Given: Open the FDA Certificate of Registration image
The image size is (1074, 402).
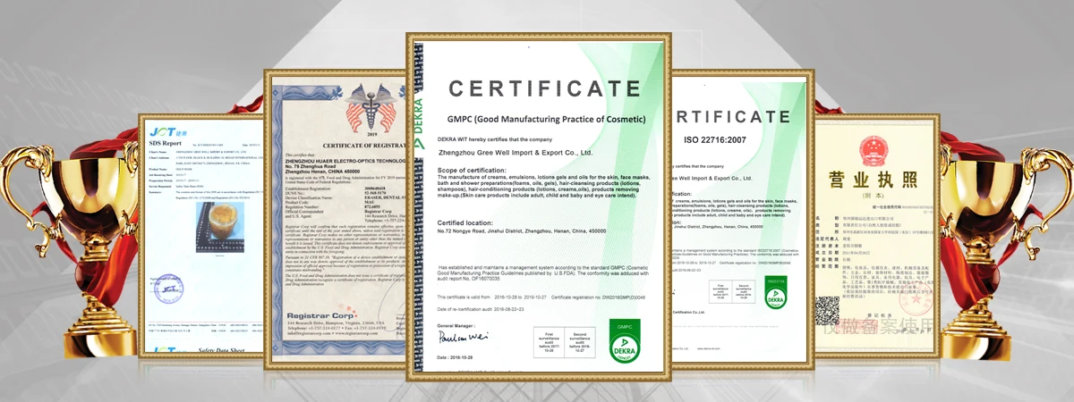Looking at the screenshot, I should (336, 220).
